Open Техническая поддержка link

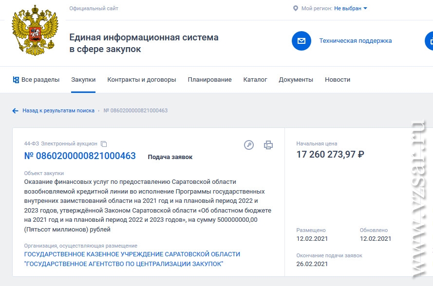coord(356,41)
